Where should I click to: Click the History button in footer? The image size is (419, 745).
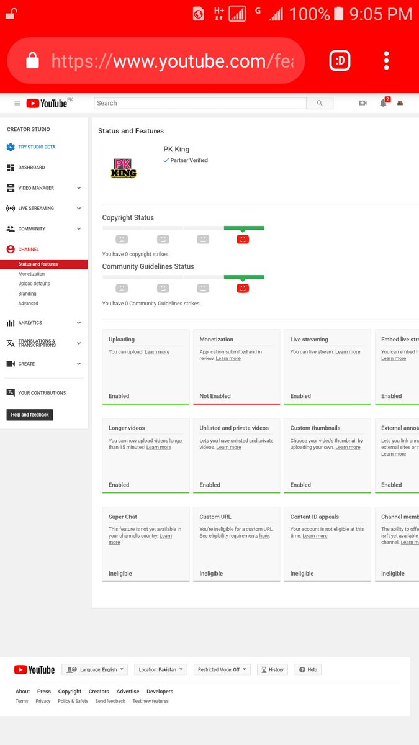tap(273, 670)
